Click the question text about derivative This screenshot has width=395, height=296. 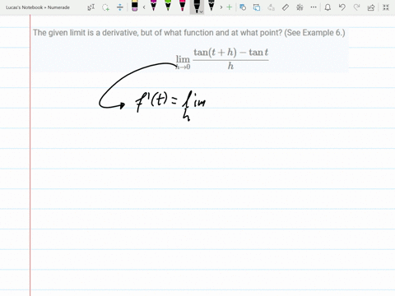189,33
